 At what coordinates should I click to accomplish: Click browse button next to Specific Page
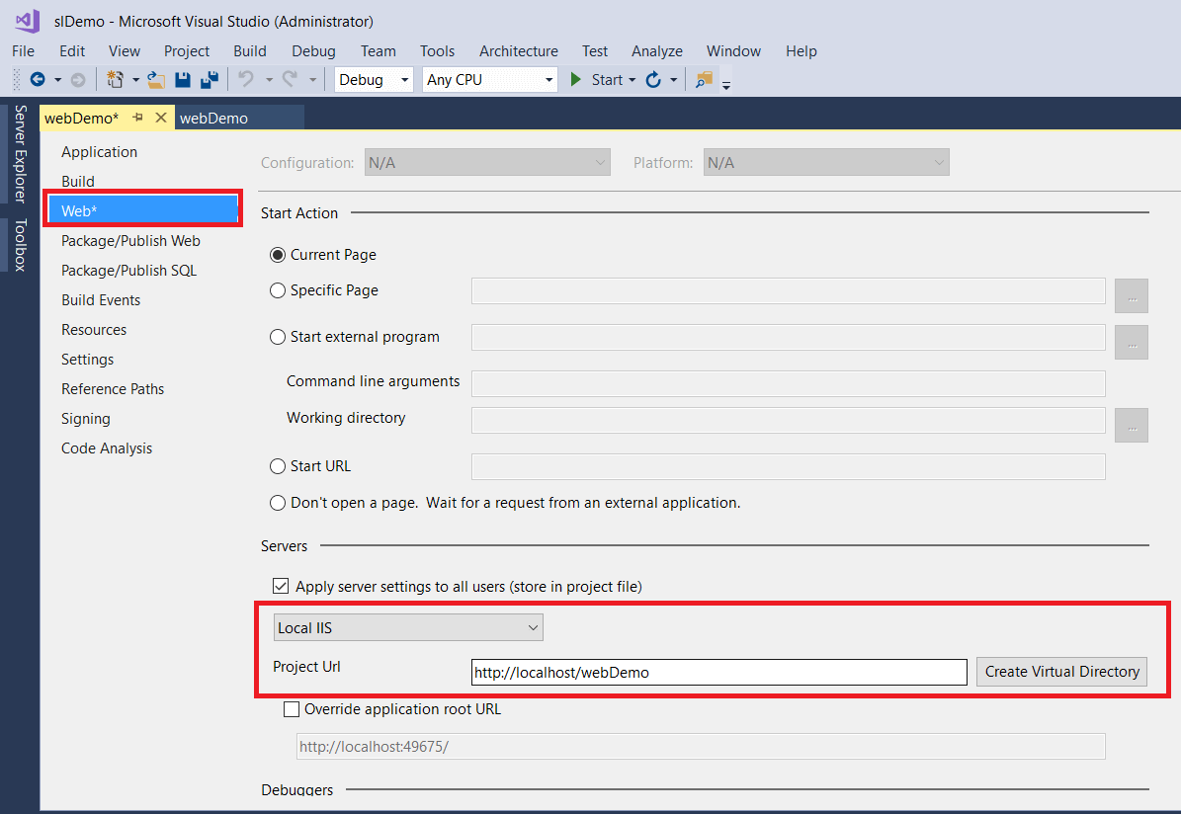(1132, 295)
